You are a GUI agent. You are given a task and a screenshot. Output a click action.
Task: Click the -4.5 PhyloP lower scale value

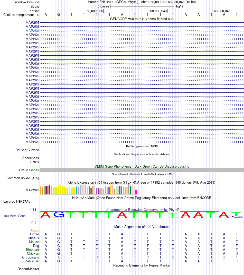[33, 222]
